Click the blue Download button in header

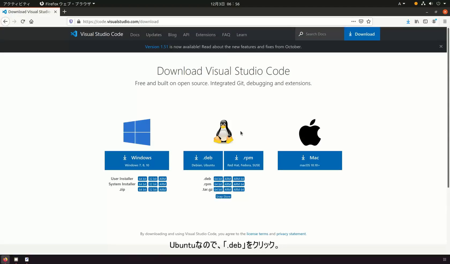coord(362,34)
